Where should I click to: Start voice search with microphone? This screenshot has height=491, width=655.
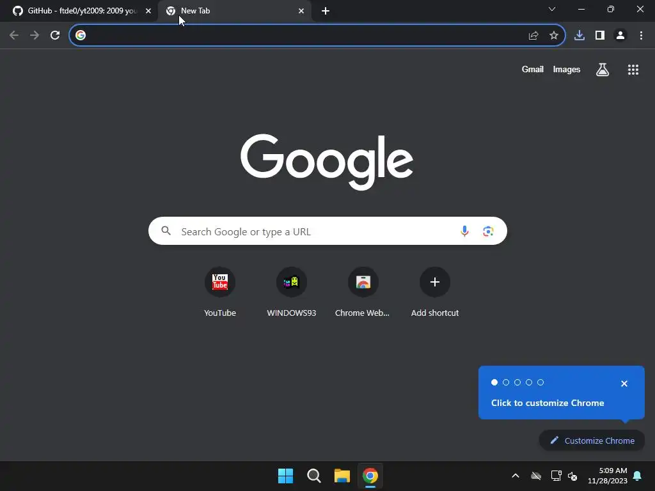coord(464,231)
